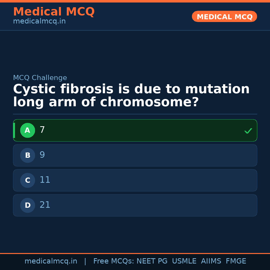
Task: Open the medicalmcq.in link in the footer
Action: click(x=51, y=261)
